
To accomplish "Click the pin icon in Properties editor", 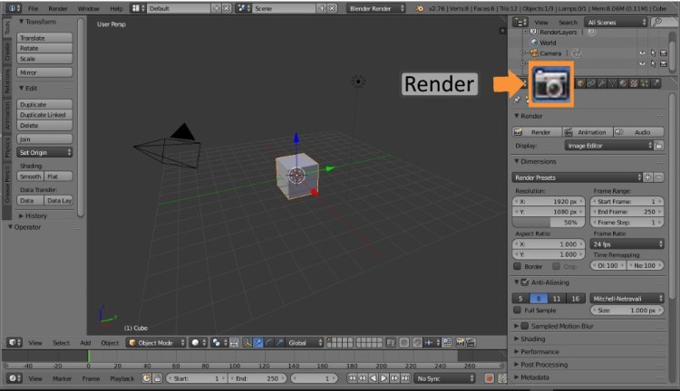I will tap(517, 100).
